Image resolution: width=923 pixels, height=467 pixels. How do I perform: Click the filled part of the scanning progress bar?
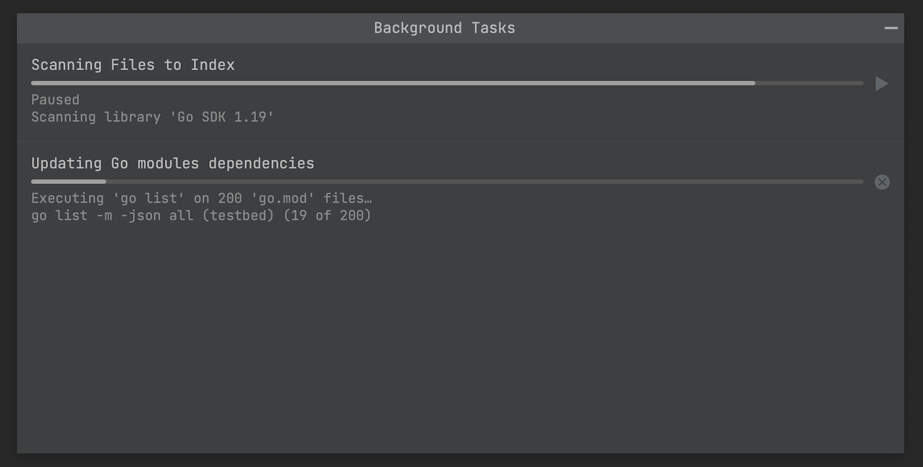pos(393,83)
